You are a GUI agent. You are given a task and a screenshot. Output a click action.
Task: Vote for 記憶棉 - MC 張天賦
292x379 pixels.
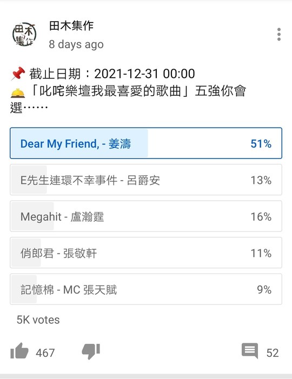(146, 289)
